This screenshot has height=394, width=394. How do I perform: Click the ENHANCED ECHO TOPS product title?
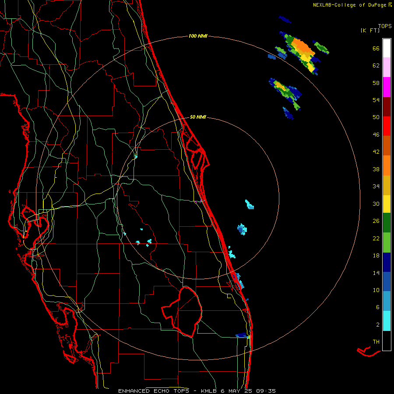[x=155, y=391]
